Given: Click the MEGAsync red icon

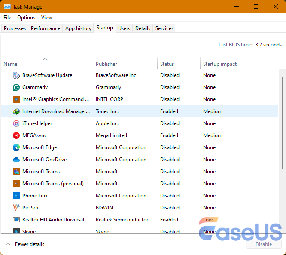Looking at the screenshot, I should tap(16, 135).
